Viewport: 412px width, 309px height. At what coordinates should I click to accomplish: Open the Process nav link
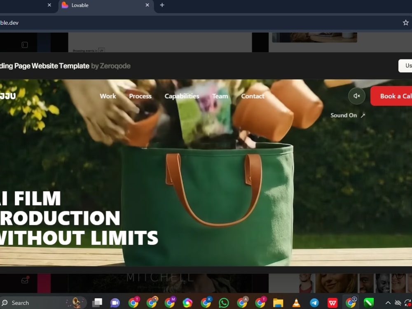(x=140, y=96)
